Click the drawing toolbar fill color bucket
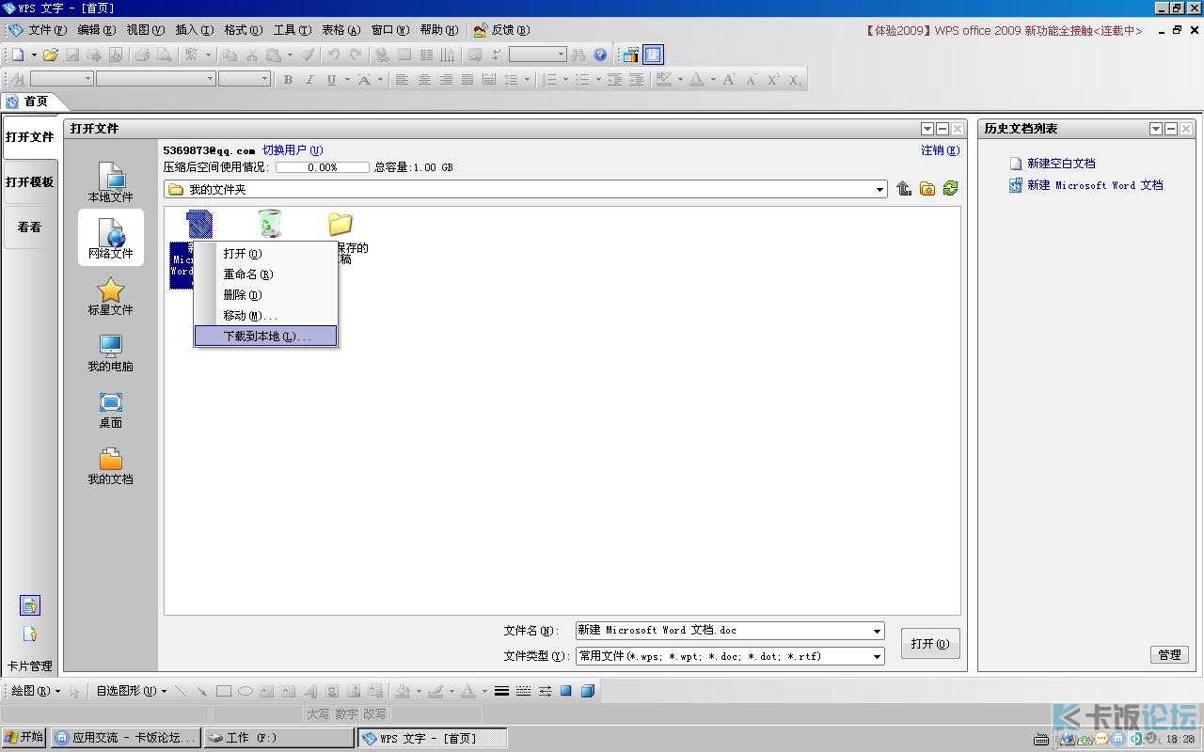 coord(403,691)
